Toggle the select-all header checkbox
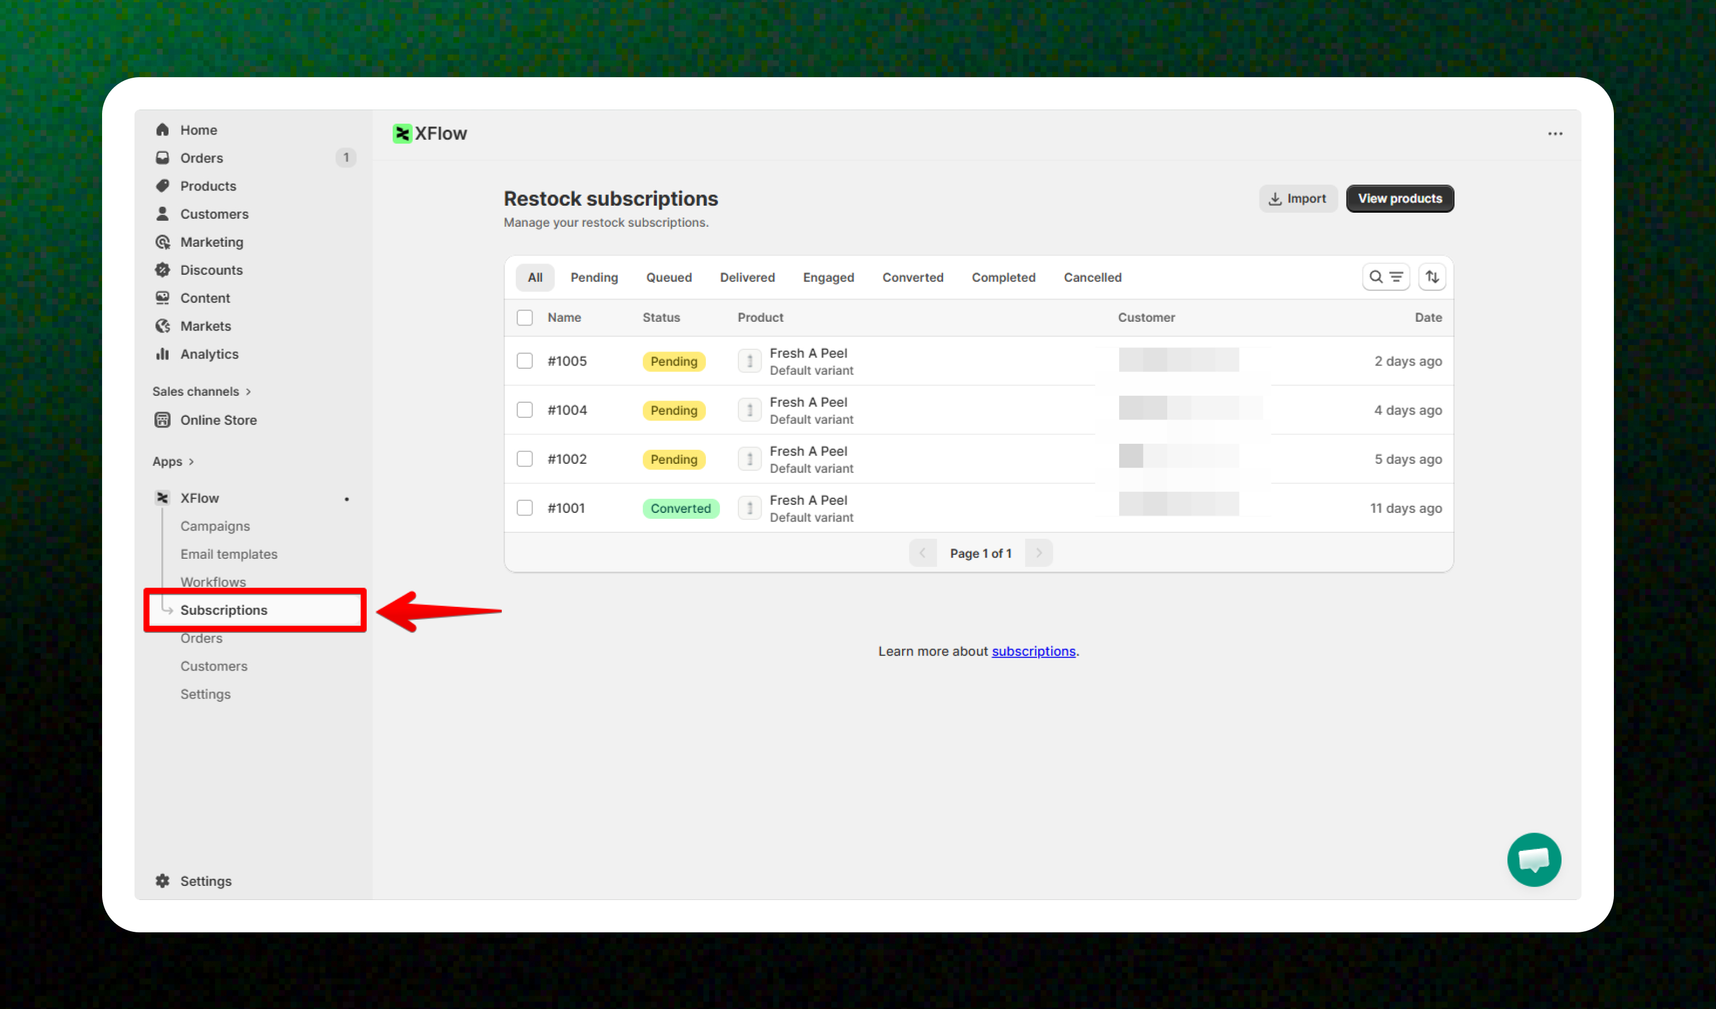Image resolution: width=1716 pixels, height=1009 pixels. point(524,317)
